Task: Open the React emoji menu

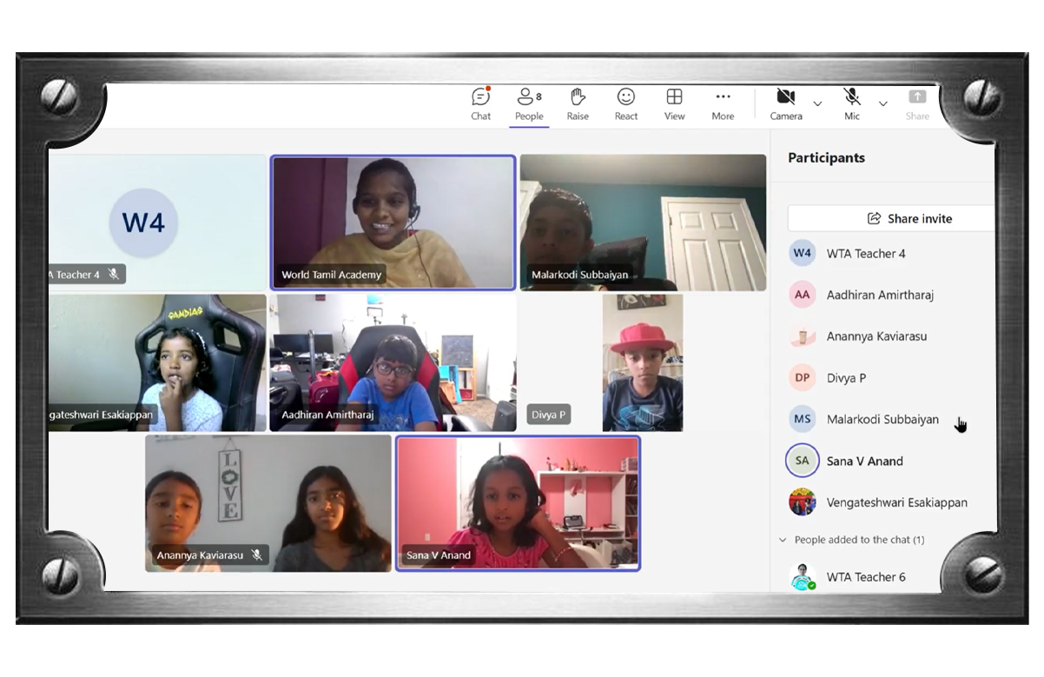Action: [x=625, y=103]
